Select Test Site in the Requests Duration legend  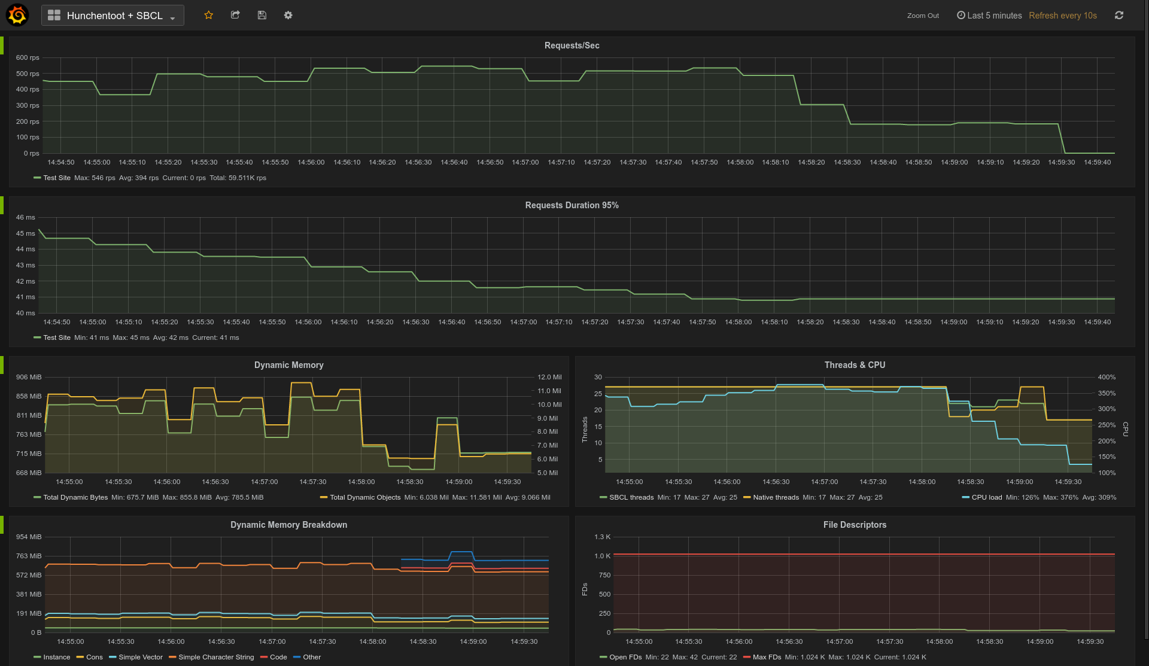pos(57,337)
